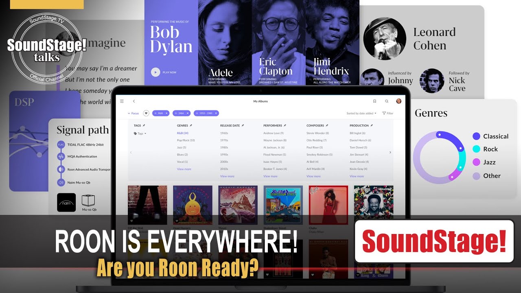Toggle the plus on the 24bit chip
Viewport: 521px width, 293px height.
(175, 113)
